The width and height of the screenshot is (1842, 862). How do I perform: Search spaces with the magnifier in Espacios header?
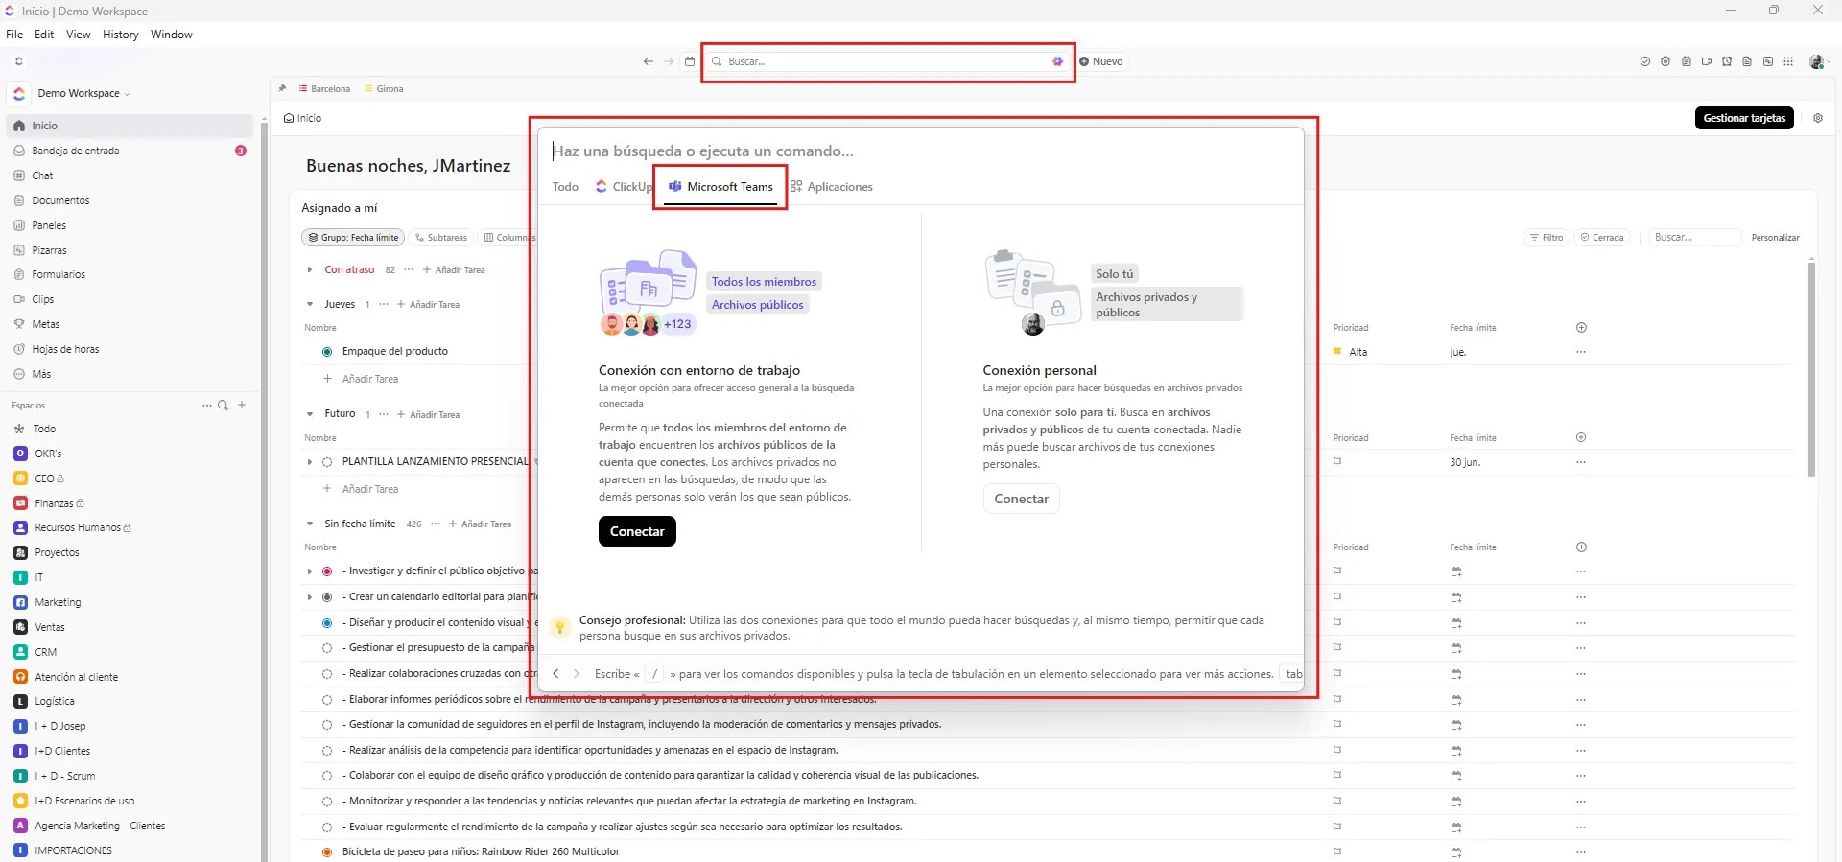(224, 406)
